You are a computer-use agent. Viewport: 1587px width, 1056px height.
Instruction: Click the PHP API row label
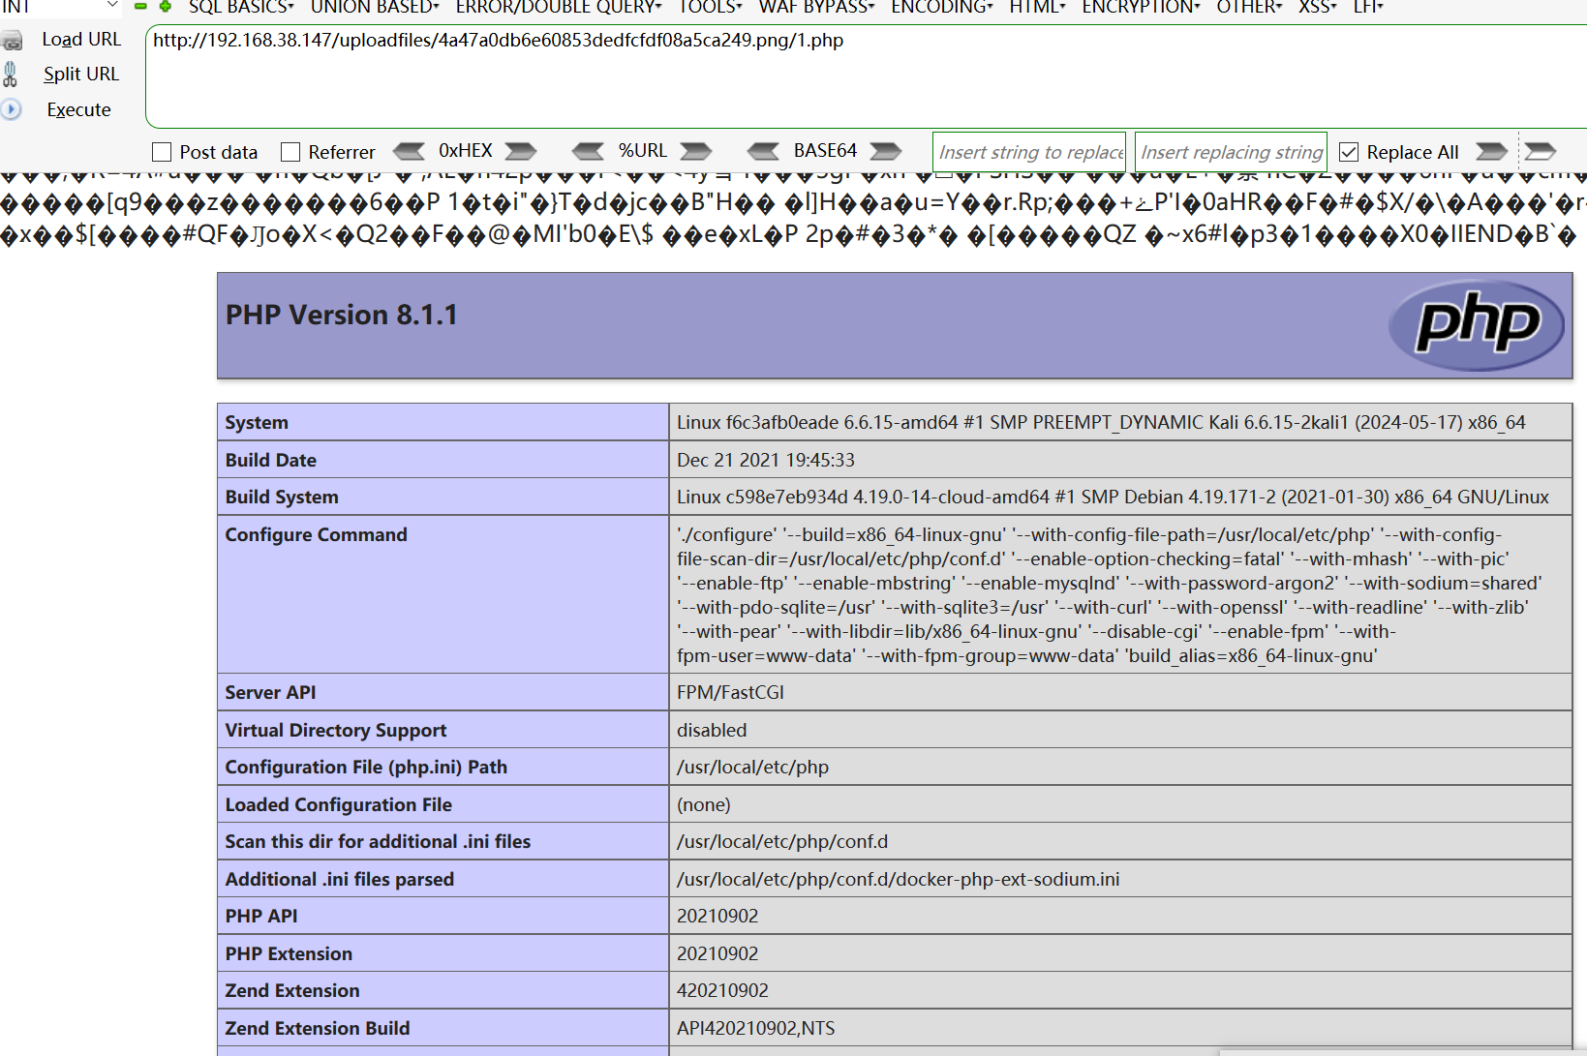point(261,917)
